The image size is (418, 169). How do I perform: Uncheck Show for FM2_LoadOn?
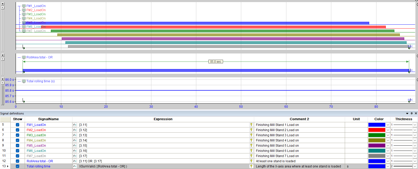(x=17, y=130)
